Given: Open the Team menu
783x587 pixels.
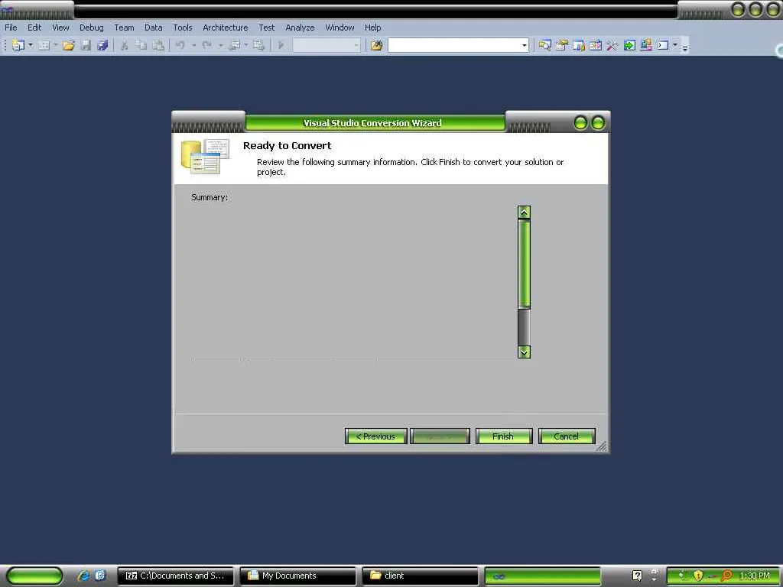Looking at the screenshot, I should [x=124, y=28].
